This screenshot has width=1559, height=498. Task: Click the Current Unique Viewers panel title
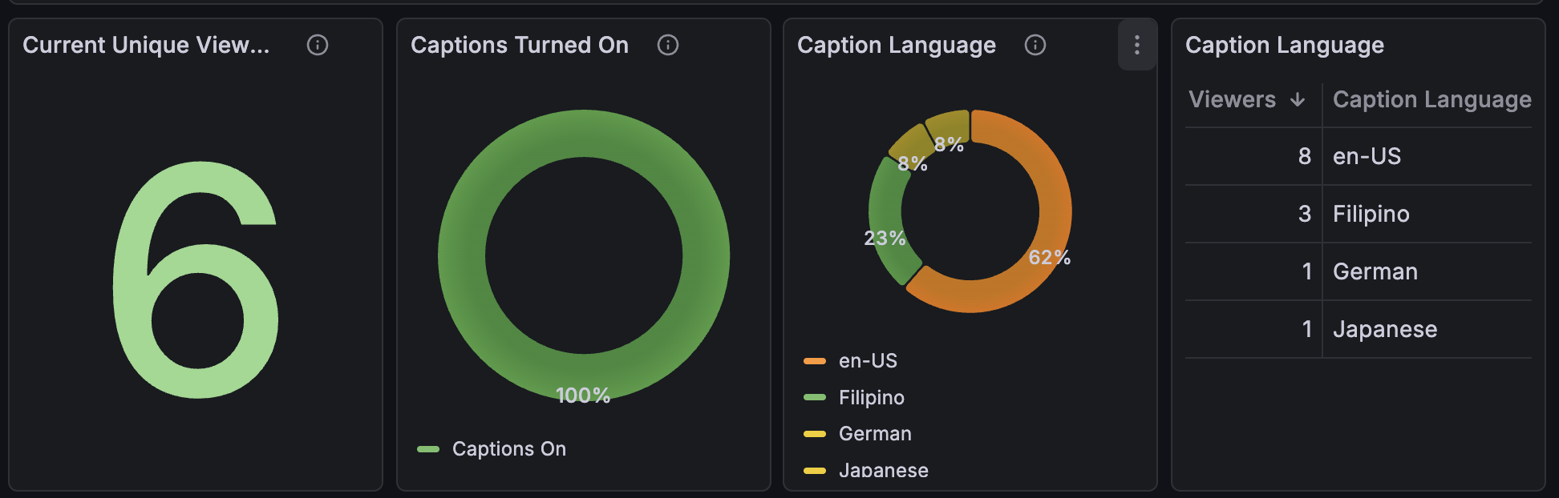[146, 45]
